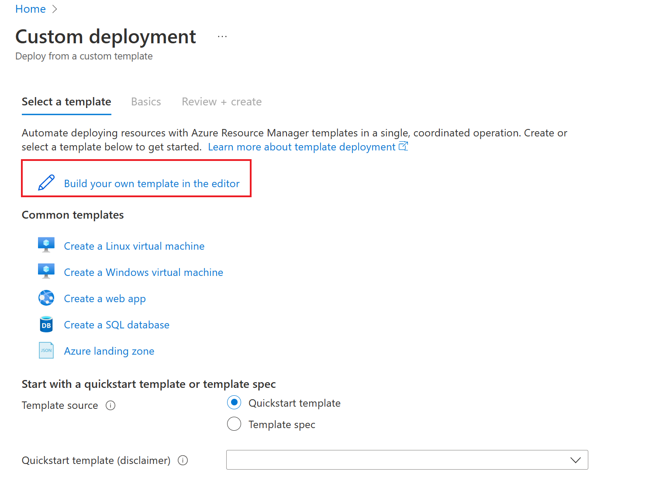Screen dimensions: 649x495
Task: Open Build your own template in the editor
Action: pos(152,184)
